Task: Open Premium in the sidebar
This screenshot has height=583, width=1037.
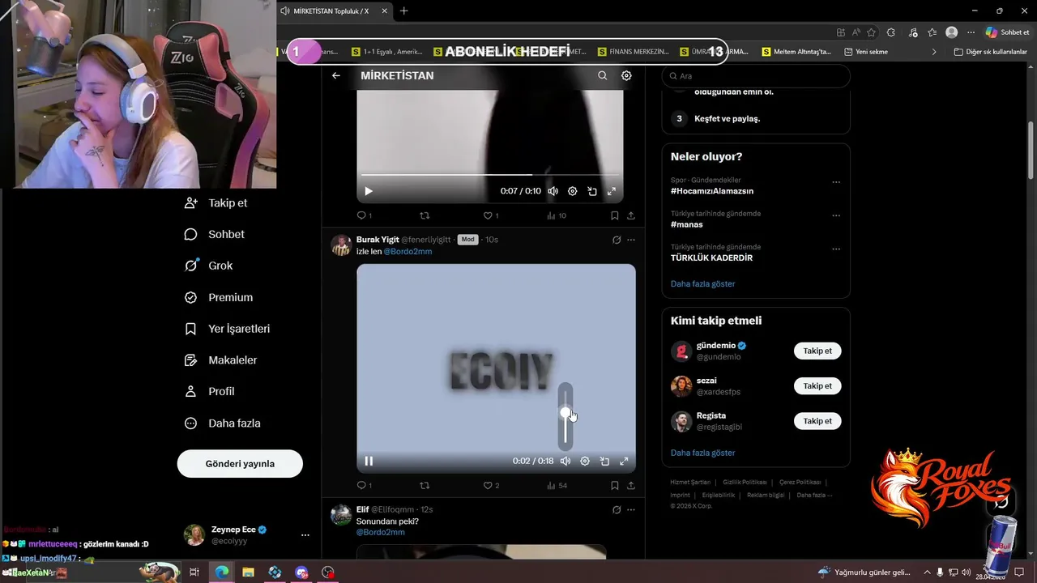Action: (219, 297)
